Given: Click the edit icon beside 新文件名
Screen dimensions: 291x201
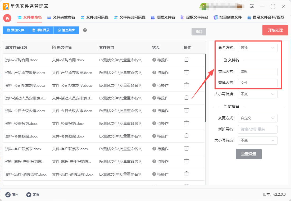Looking at the screenshot, I should (x=54, y=47).
